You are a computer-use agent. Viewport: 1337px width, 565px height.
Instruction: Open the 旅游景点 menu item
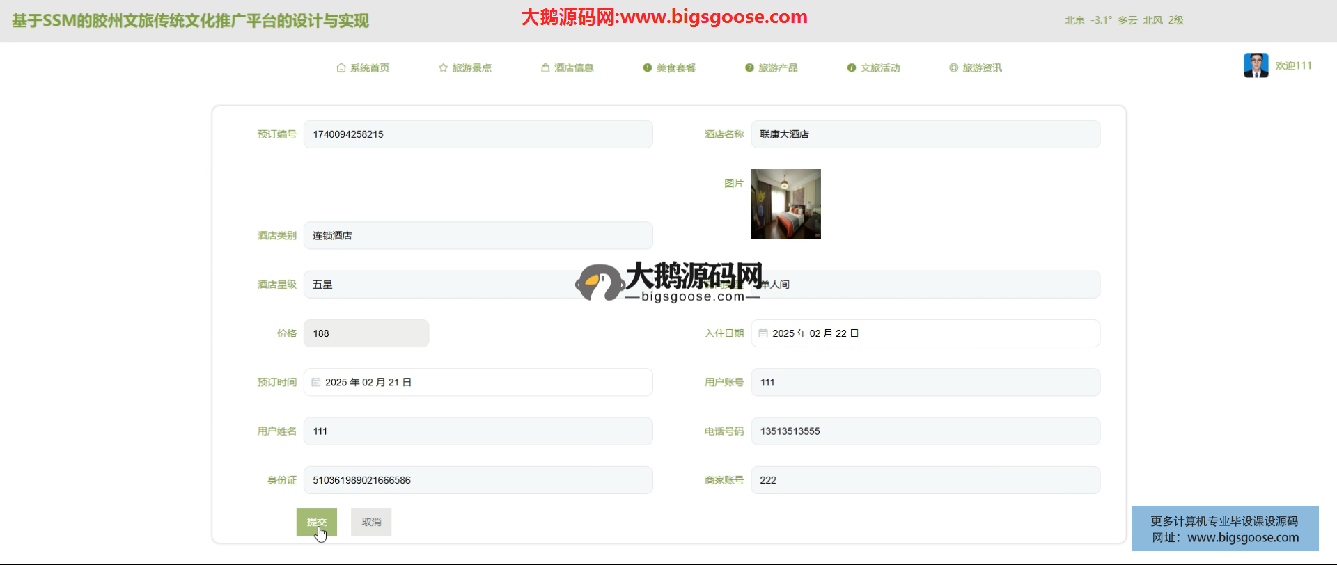coord(471,68)
